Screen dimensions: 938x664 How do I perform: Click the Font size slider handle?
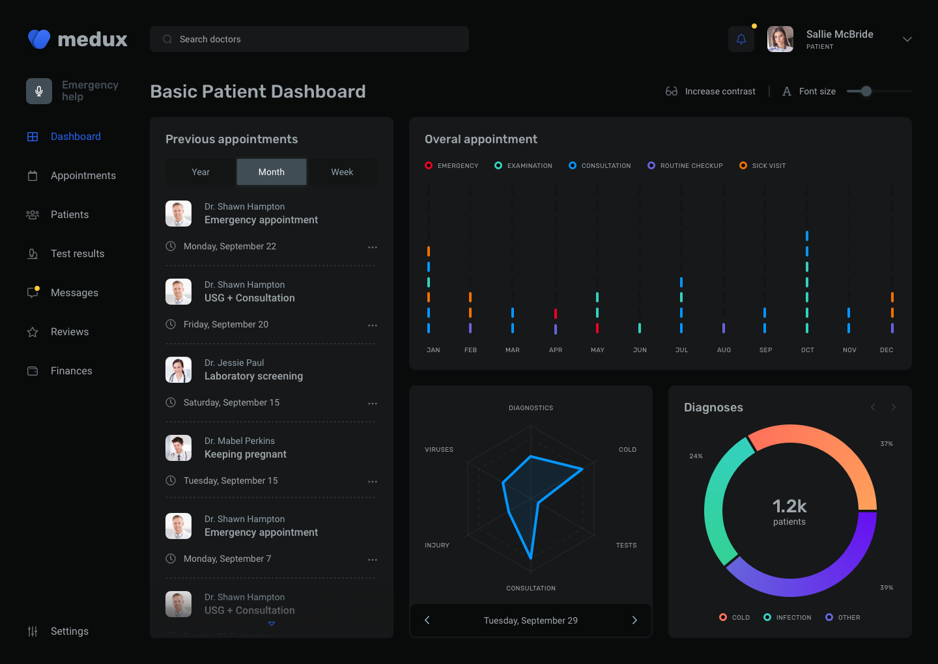(866, 91)
